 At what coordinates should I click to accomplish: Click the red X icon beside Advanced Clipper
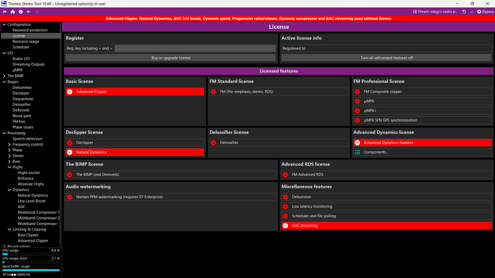coord(70,92)
